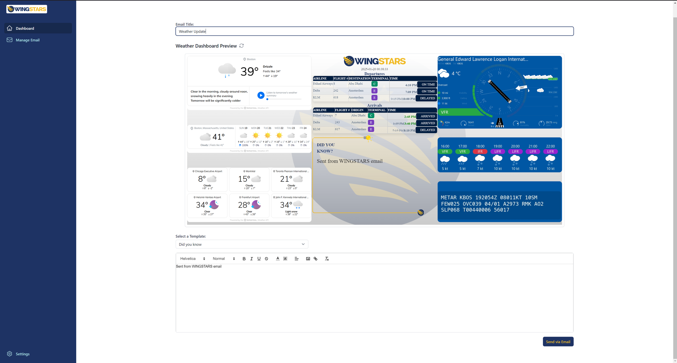Click the Did You Know heading
Viewport: 677px width, 363px height.
[x=326, y=148]
